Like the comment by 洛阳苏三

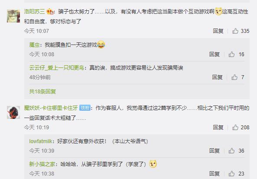[235, 31]
